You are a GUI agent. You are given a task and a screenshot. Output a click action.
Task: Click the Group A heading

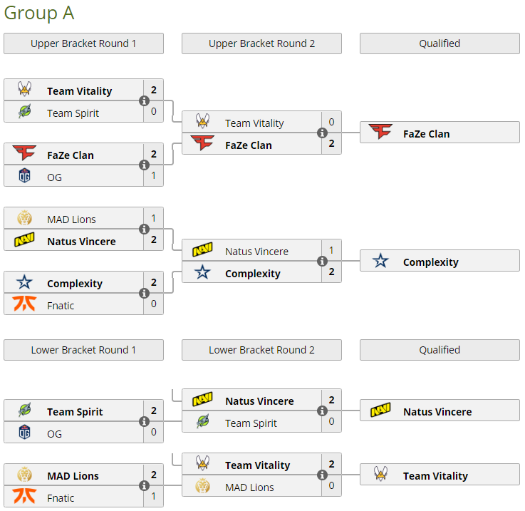coord(39,13)
